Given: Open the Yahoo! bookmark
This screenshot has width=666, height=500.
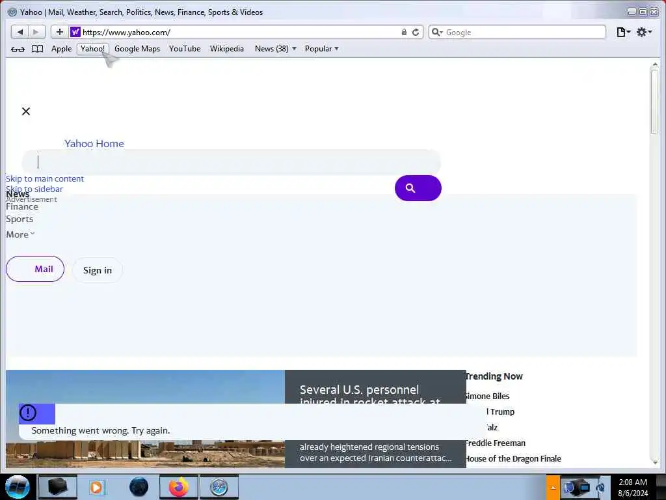Looking at the screenshot, I should point(92,49).
